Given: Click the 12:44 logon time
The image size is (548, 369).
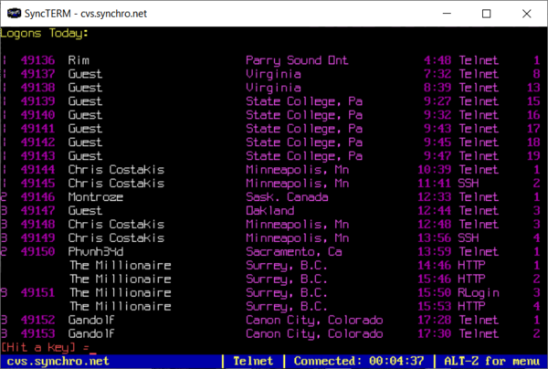Looking at the screenshot, I should point(435,210).
